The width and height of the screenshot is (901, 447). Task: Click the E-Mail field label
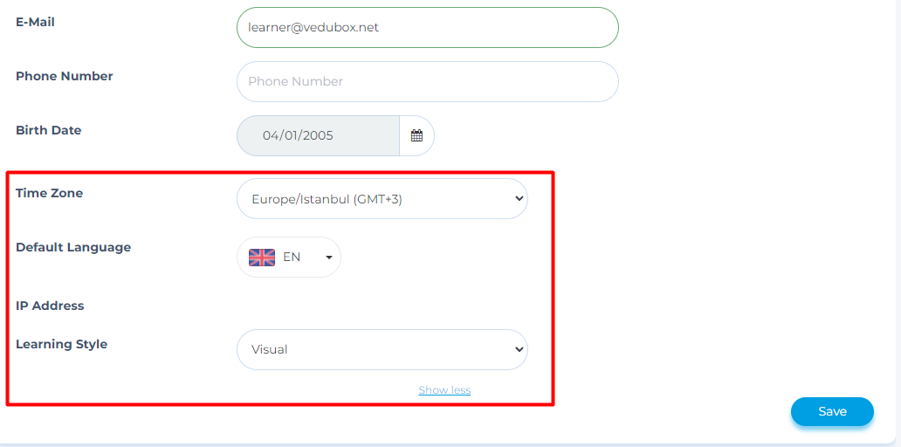35,22
